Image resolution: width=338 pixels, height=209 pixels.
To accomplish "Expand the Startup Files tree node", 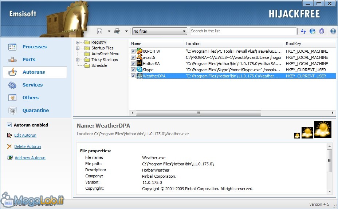I will (x=78, y=48).
